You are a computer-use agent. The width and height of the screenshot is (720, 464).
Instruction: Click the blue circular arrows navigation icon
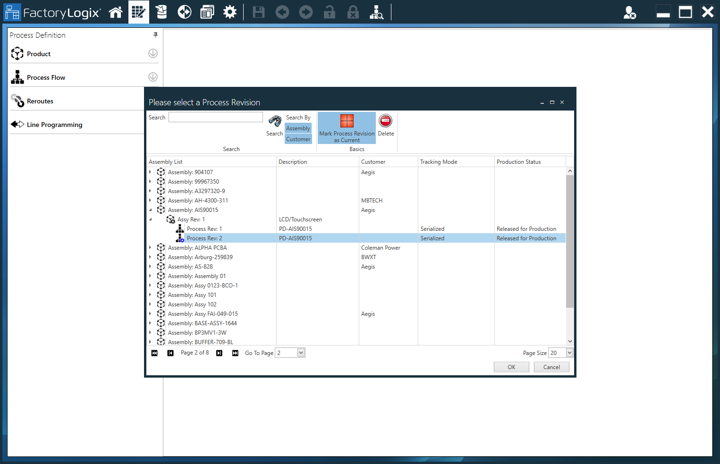[x=185, y=12]
